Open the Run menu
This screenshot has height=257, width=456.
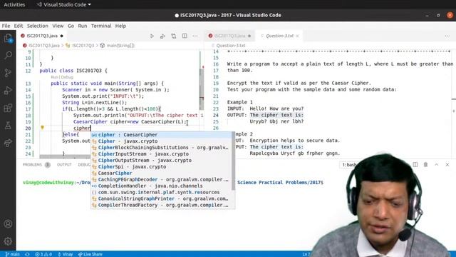83,26
